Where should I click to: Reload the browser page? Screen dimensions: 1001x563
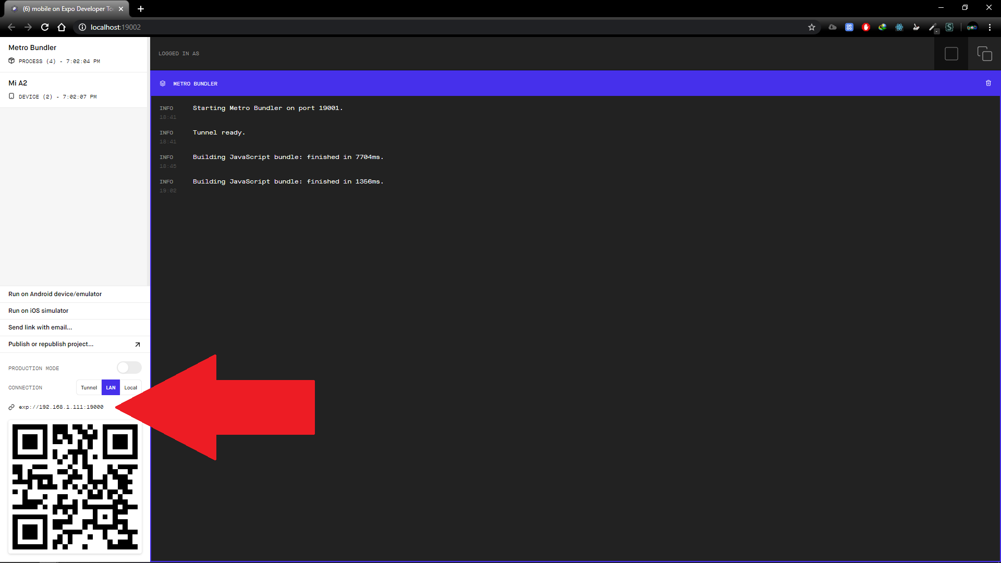(x=45, y=27)
